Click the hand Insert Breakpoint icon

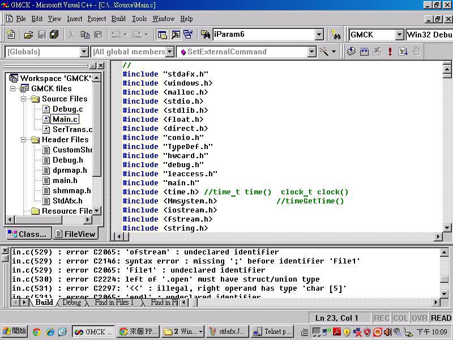click(x=416, y=52)
